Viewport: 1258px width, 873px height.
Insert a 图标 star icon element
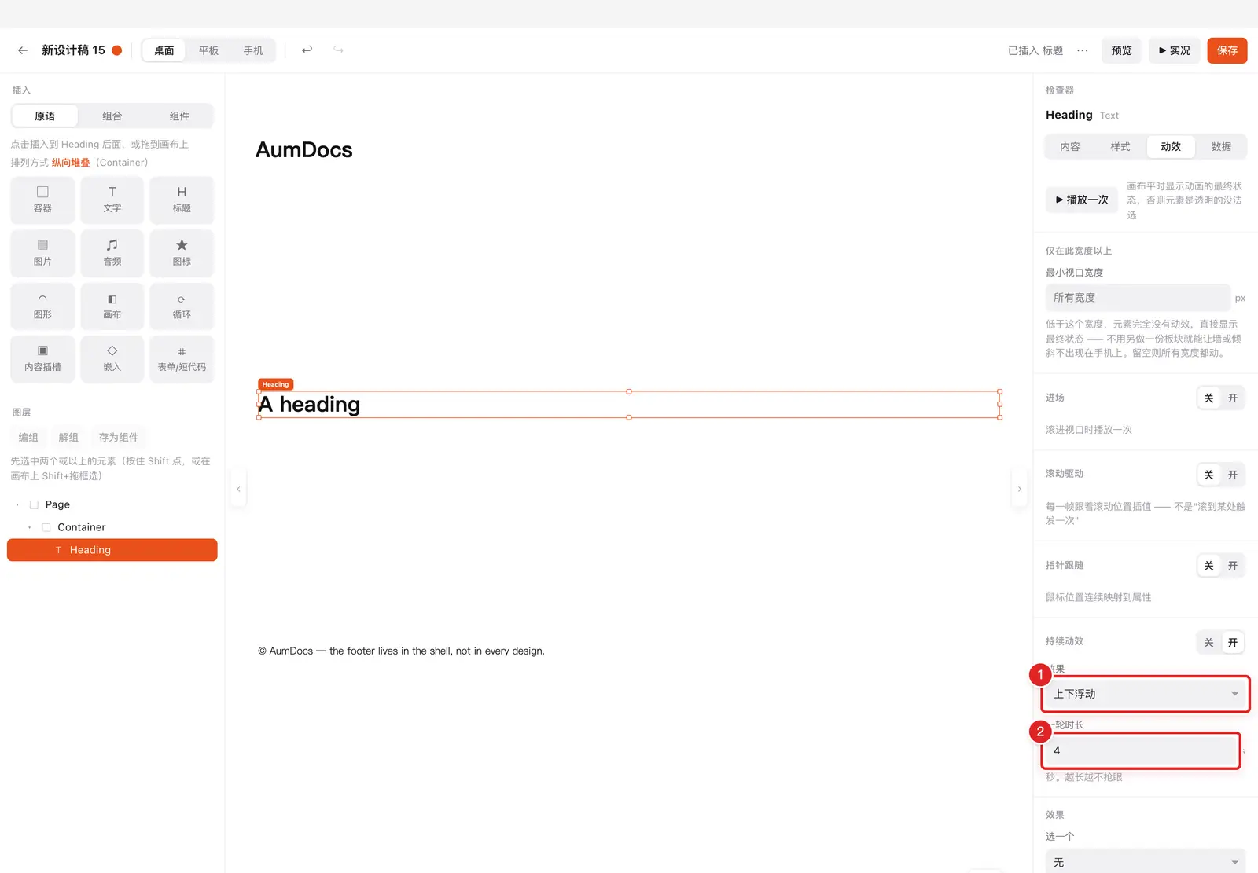(x=182, y=253)
